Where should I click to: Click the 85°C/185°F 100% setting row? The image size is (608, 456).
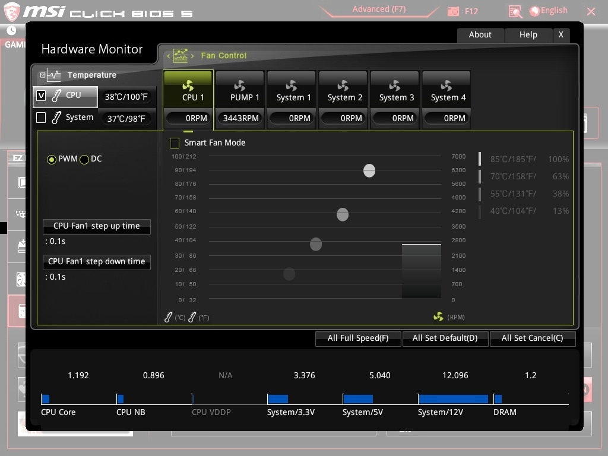click(524, 159)
